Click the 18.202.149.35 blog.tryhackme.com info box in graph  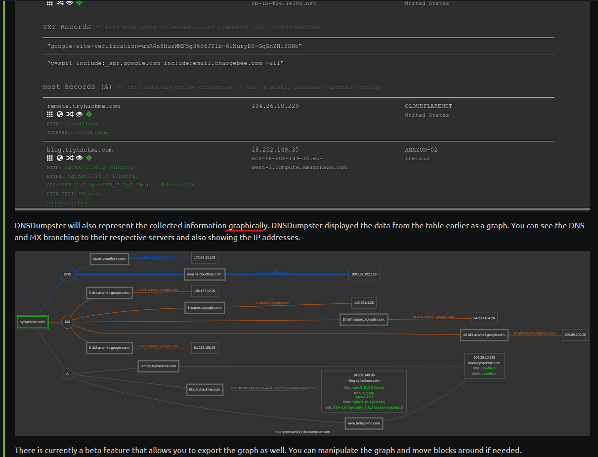[x=364, y=391]
